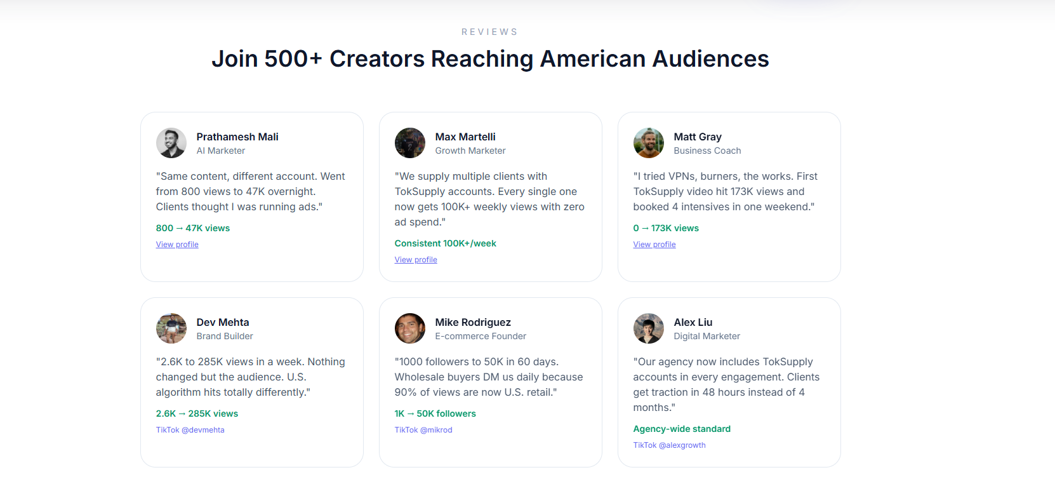This screenshot has height=491, width=1055.
Task: Select the name Alex Liu
Action: click(693, 322)
